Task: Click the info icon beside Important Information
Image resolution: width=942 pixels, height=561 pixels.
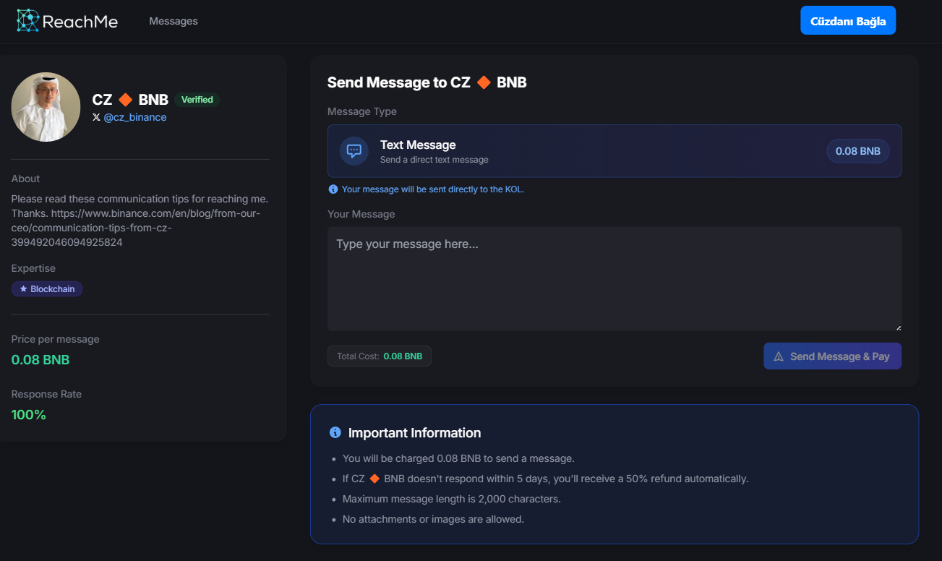Action: tap(335, 432)
